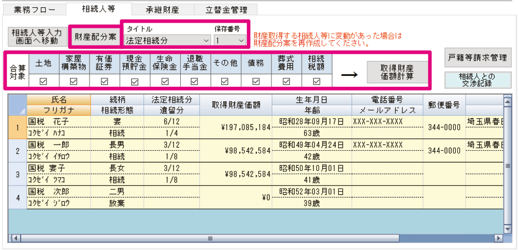The height and width of the screenshot is (250, 518).
Task: Click horizontal scrollbar right arrow
Action: pos(498,238)
